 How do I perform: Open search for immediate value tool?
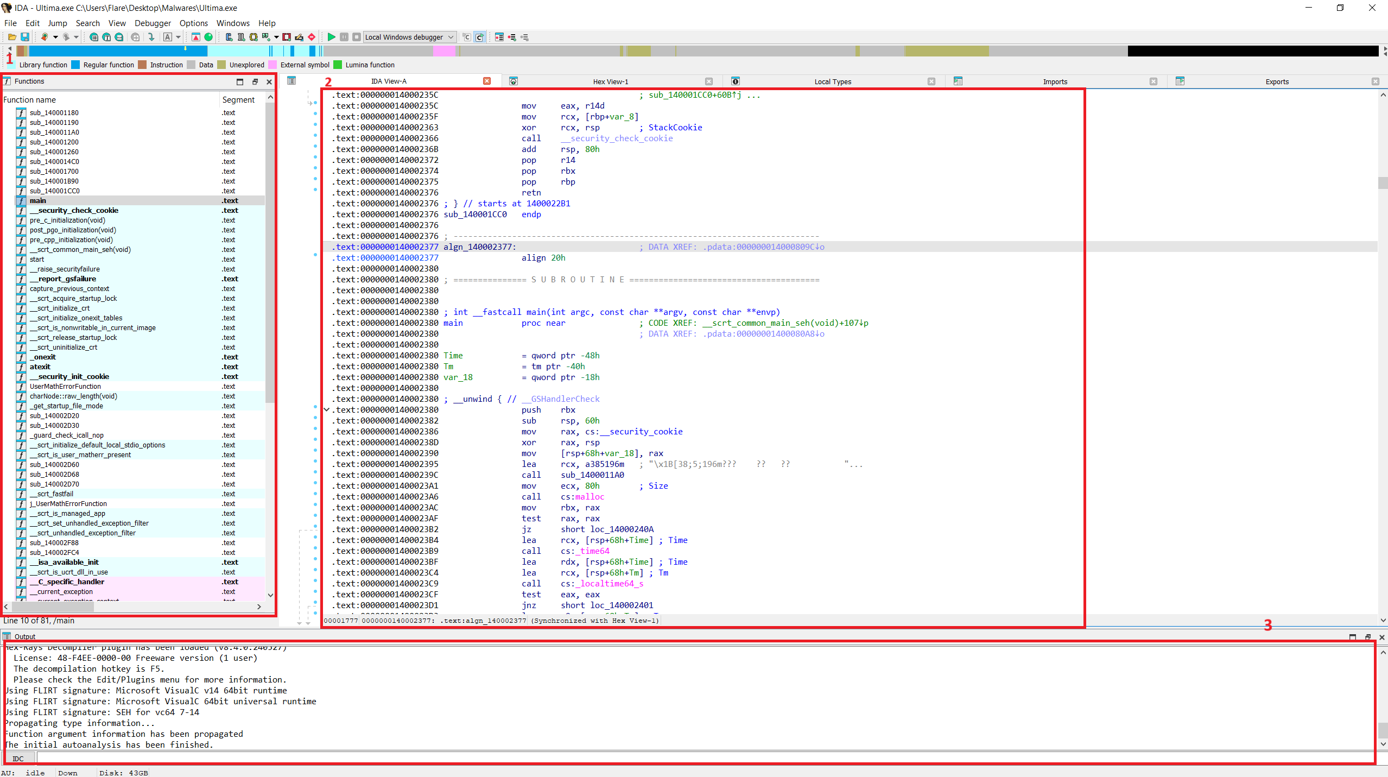click(x=94, y=37)
